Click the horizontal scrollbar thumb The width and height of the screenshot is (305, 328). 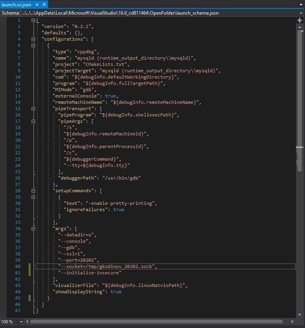pos(156,322)
